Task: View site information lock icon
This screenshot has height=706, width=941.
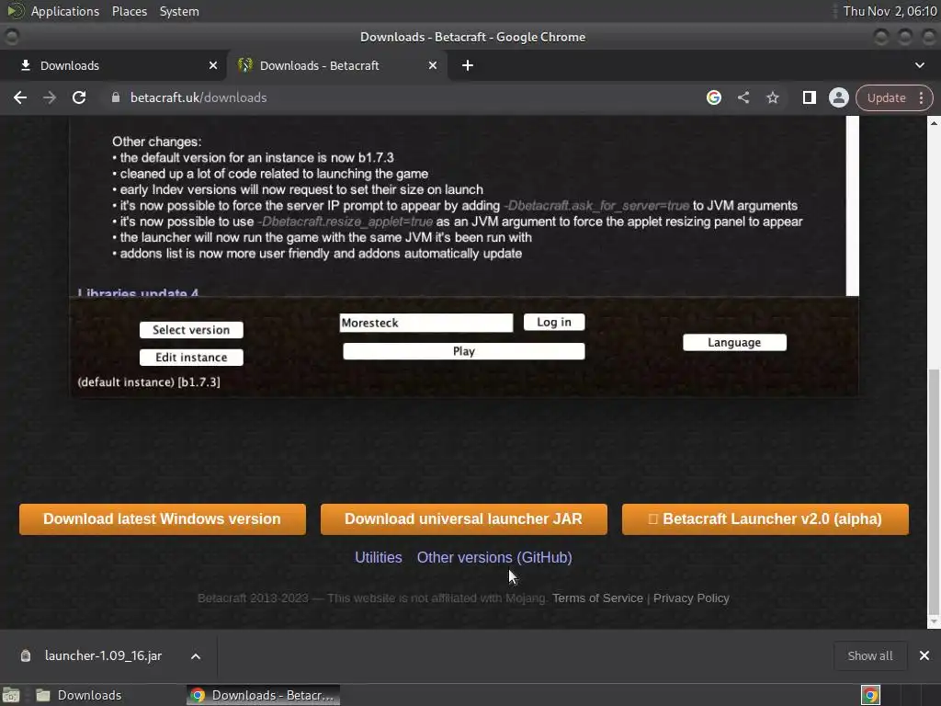Action: coord(116,97)
